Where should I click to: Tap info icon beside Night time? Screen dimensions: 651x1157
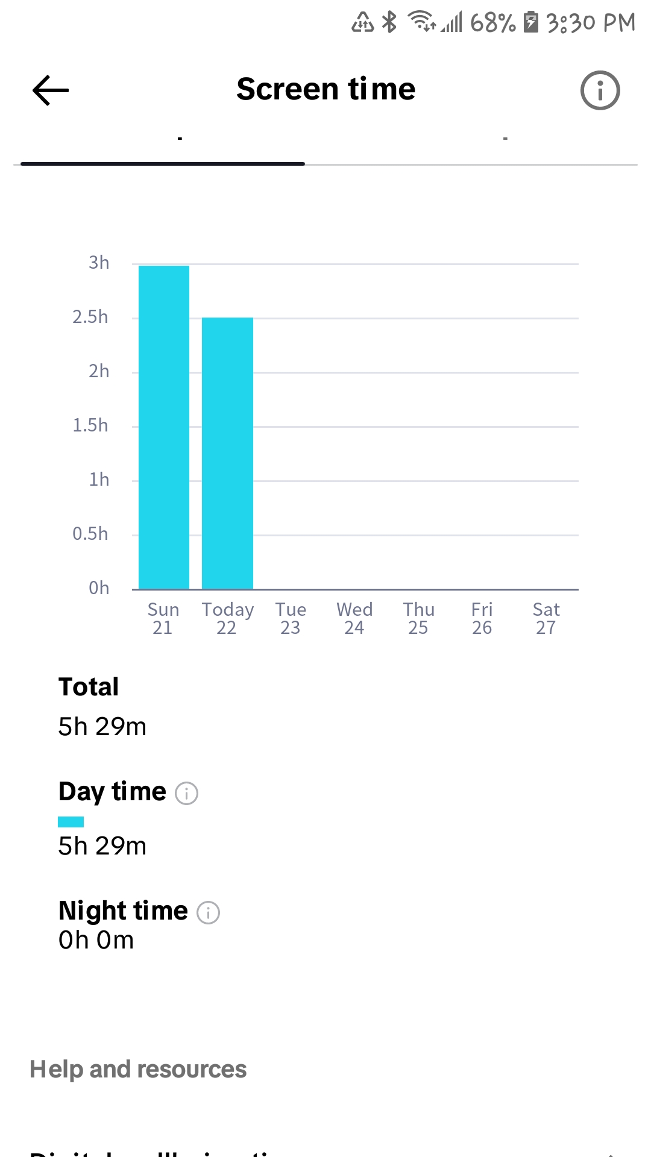click(x=208, y=912)
